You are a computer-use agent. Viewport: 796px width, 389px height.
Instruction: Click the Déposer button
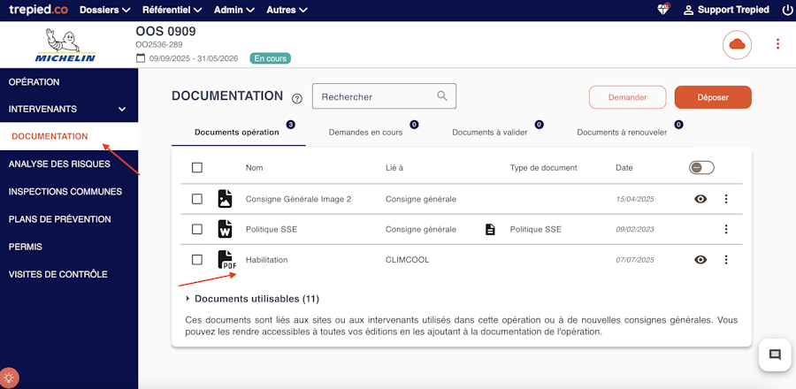(x=712, y=97)
